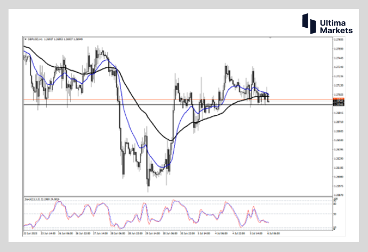Select the orange horizontal price line
The height and width of the screenshot is (252, 368).
[178, 99]
